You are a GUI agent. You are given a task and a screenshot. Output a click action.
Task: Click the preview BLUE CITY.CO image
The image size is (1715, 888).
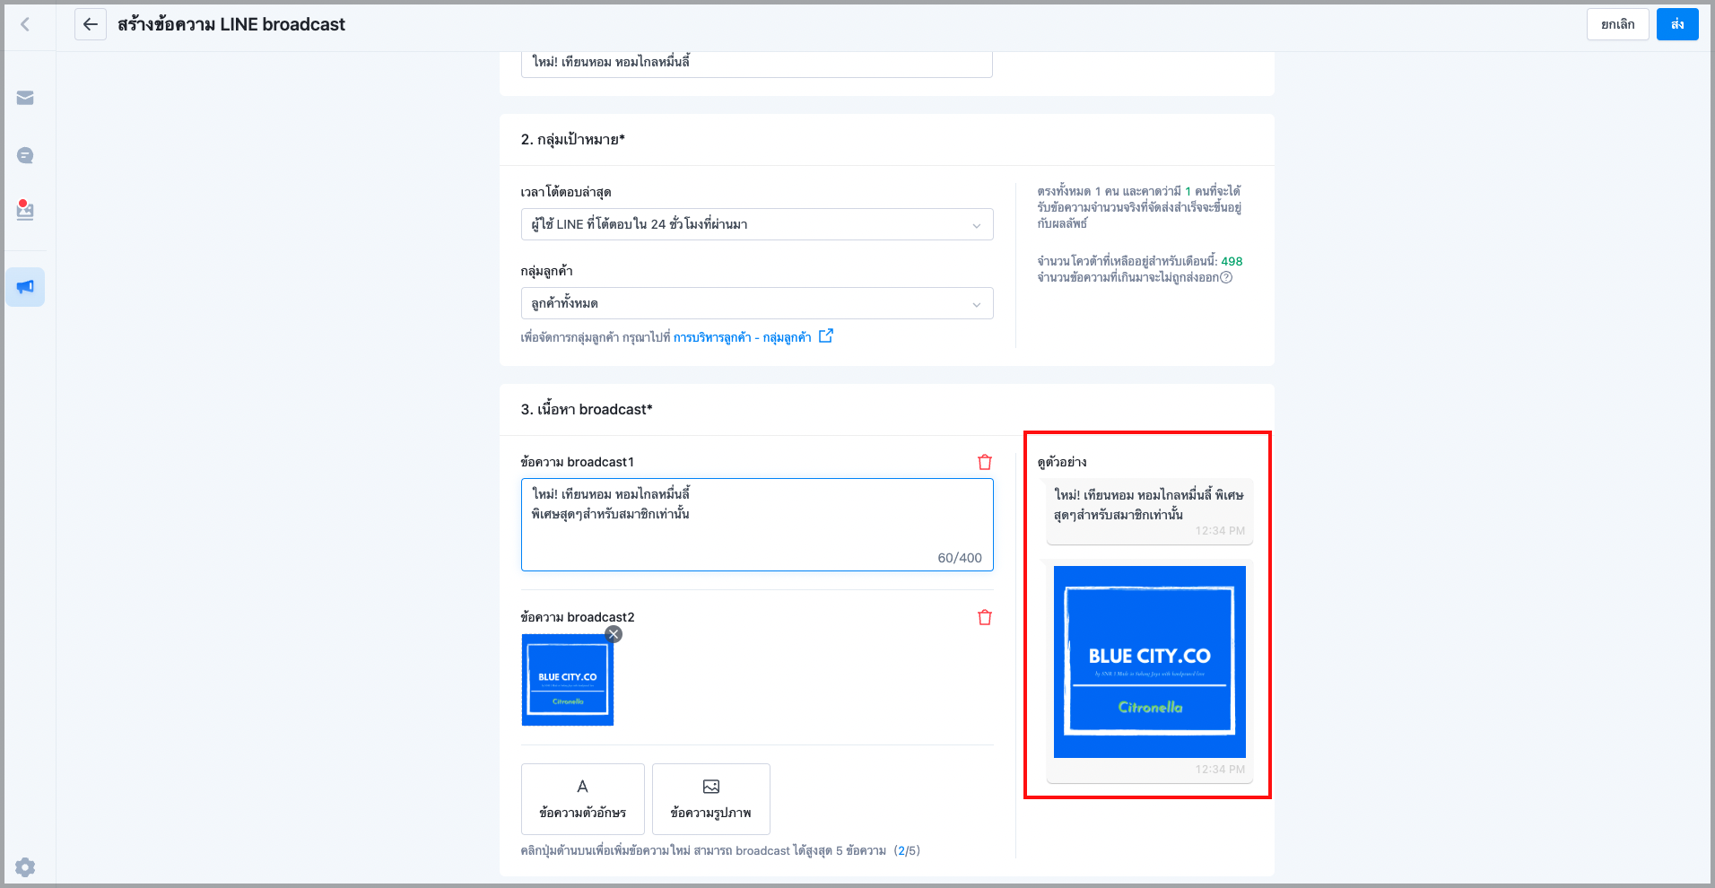(x=1150, y=662)
